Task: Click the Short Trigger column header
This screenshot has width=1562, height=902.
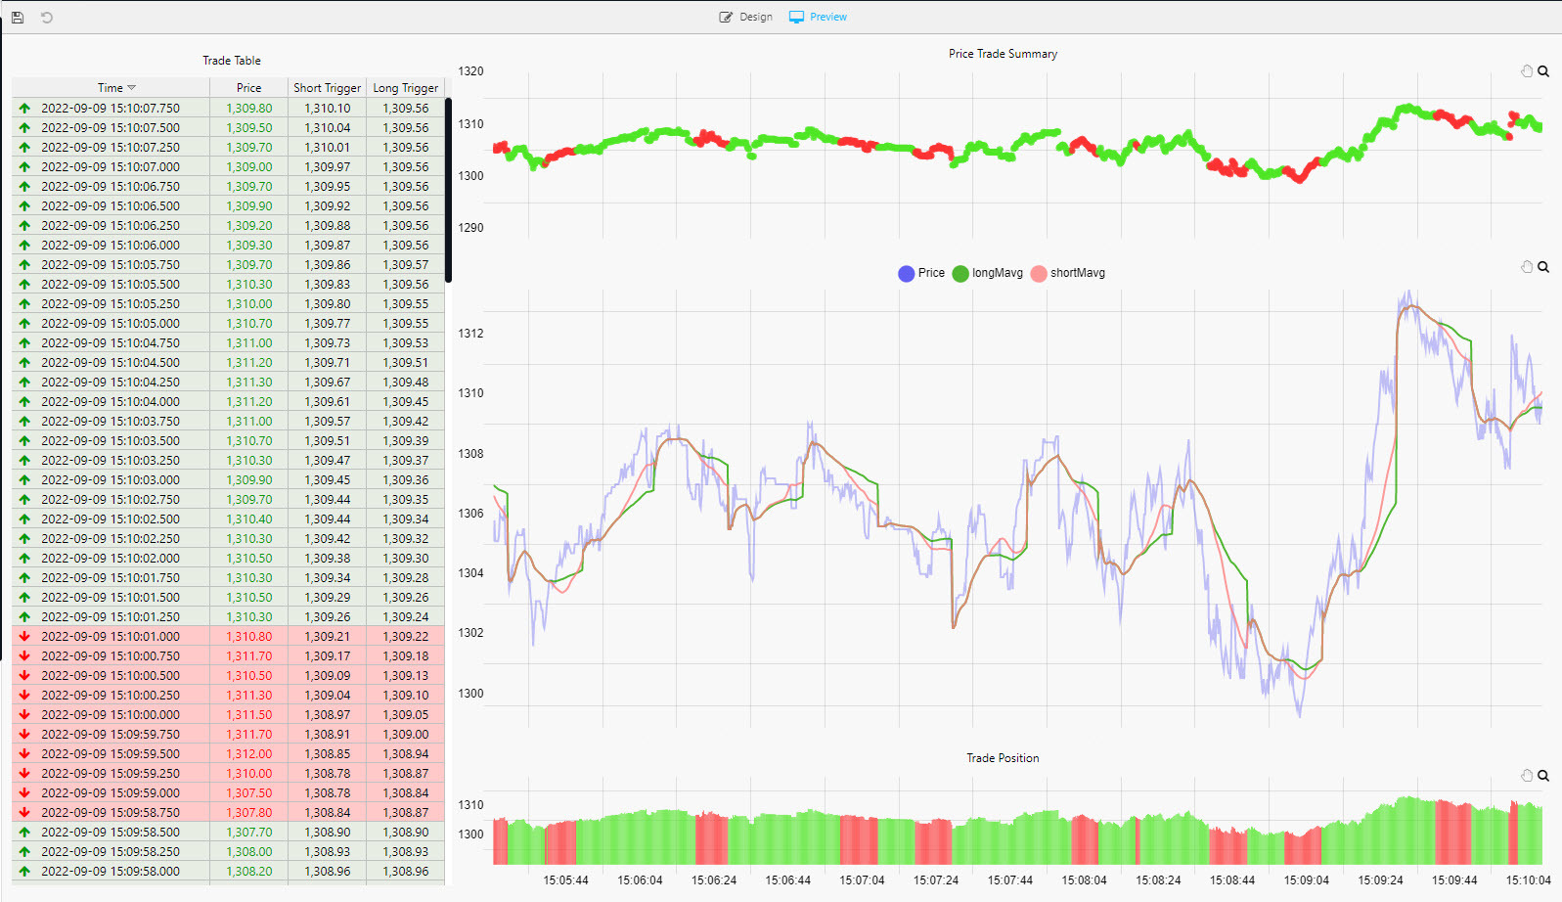Action: (328, 88)
